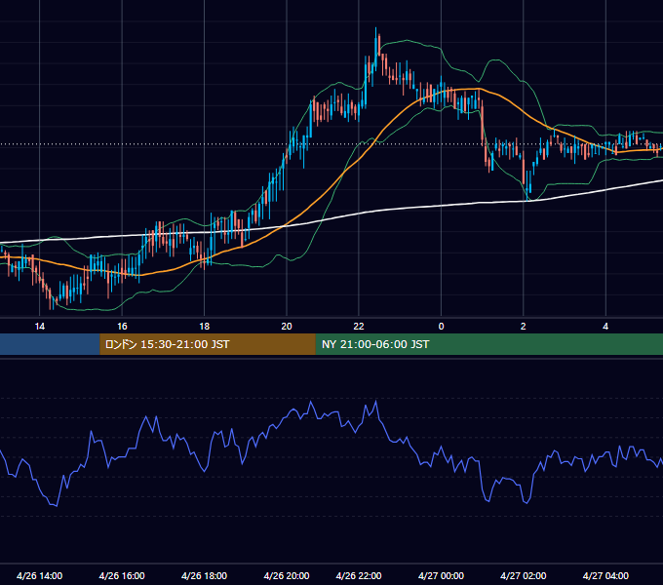Screen dimensions: 663x585
Task: Click the NY 21:00-06:00 JST session bar
Action: click(489, 344)
